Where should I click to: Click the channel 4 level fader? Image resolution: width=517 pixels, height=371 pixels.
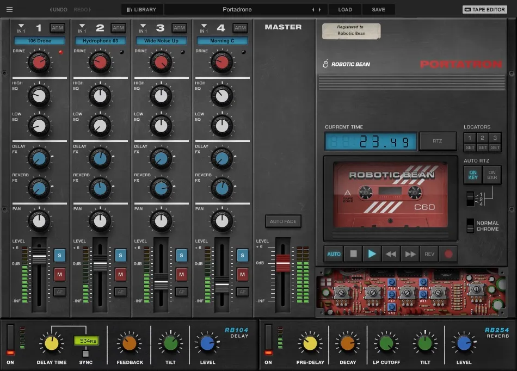tap(222, 284)
